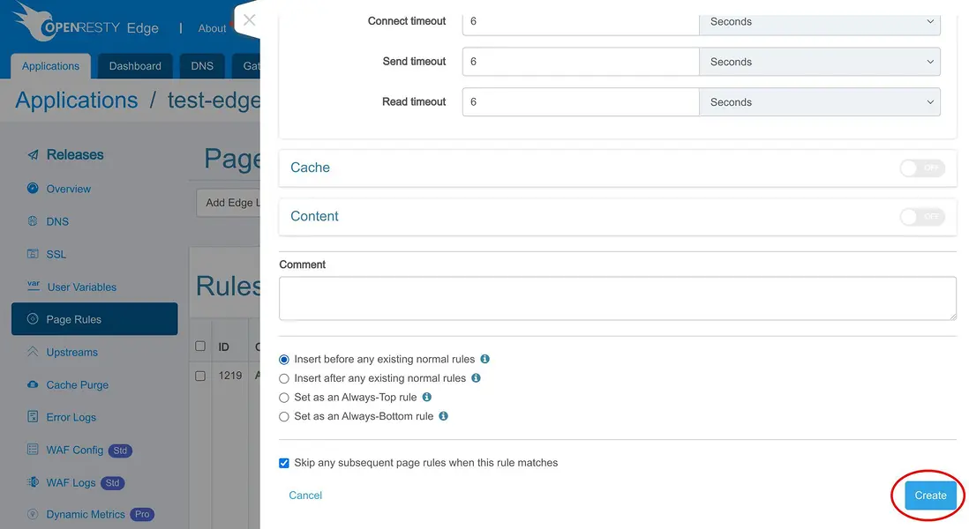Turn on the Content toggle
The height and width of the screenshot is (529, 969).
coord(922,216)
